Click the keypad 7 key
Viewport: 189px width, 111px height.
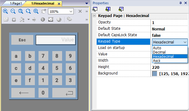pyautogui.click(x=43, y=56)
